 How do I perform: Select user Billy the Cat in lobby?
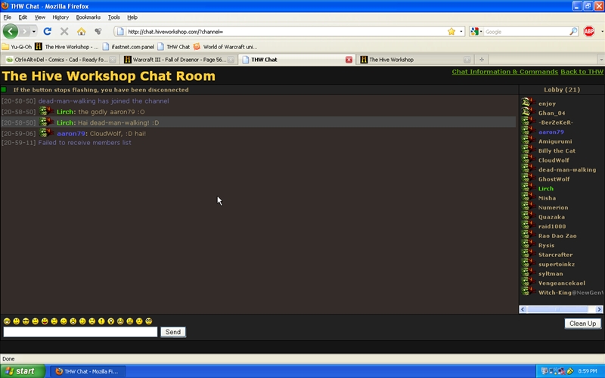coord(557,150)
